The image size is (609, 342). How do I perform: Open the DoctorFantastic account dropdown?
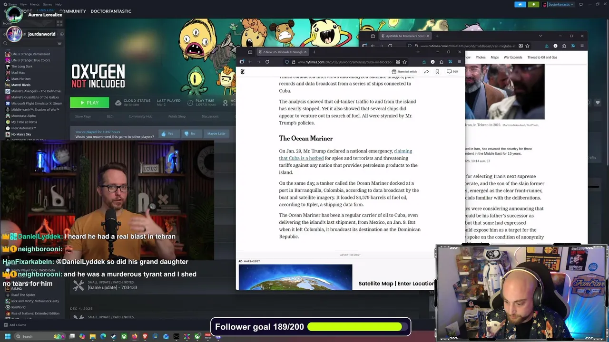559,4
